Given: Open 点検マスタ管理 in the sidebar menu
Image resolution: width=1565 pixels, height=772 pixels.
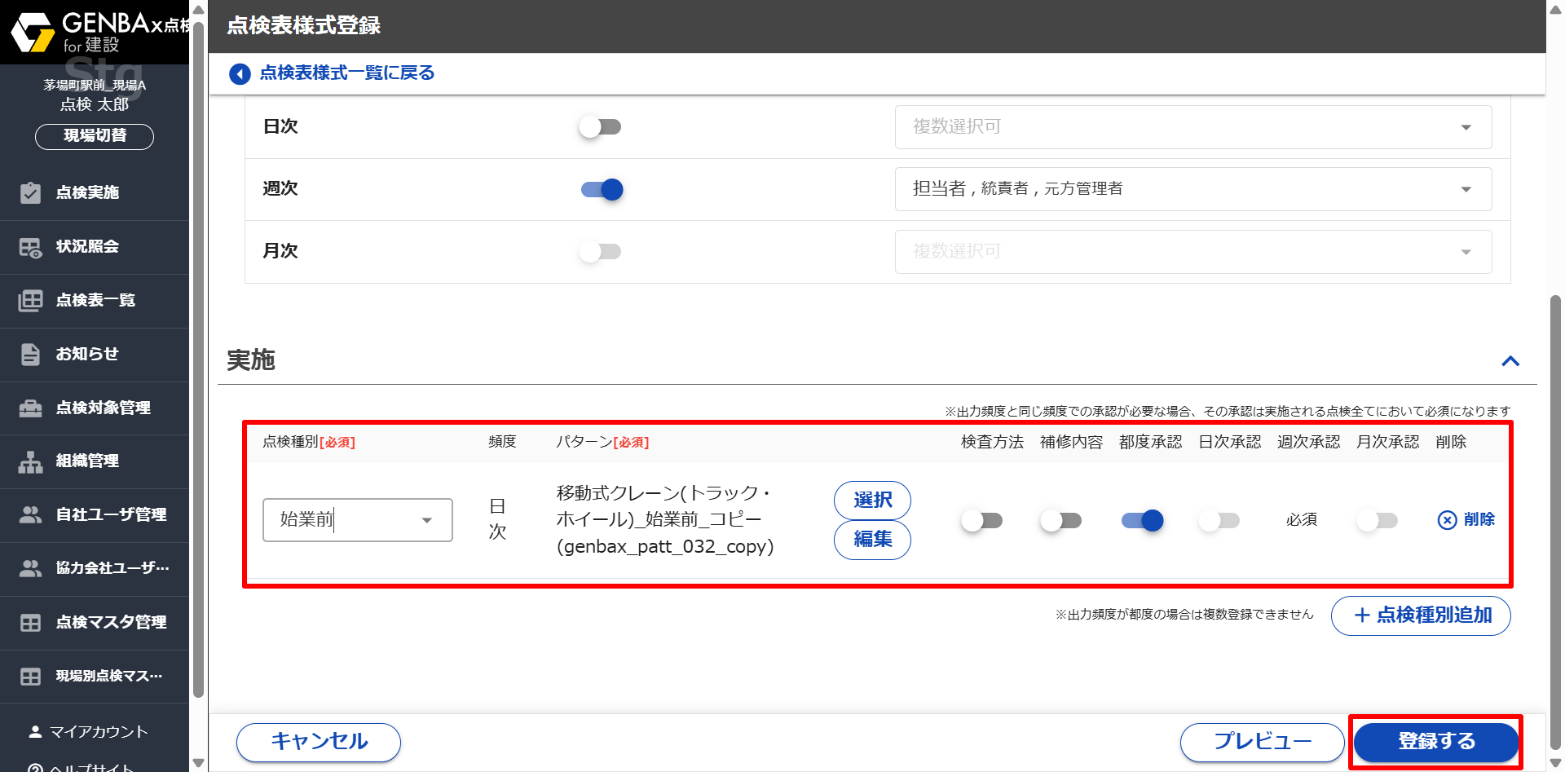Looking at the screenshot, I should [x=111, y=623].
